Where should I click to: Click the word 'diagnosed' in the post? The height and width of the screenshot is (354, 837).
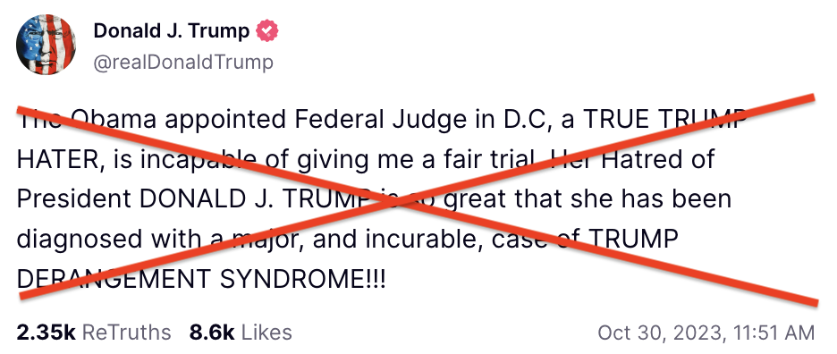80,240
